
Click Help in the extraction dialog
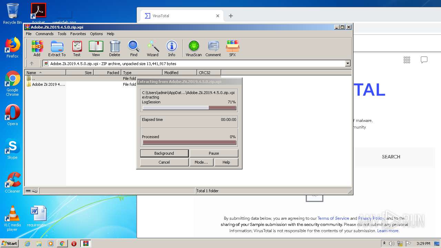(226, 162)
